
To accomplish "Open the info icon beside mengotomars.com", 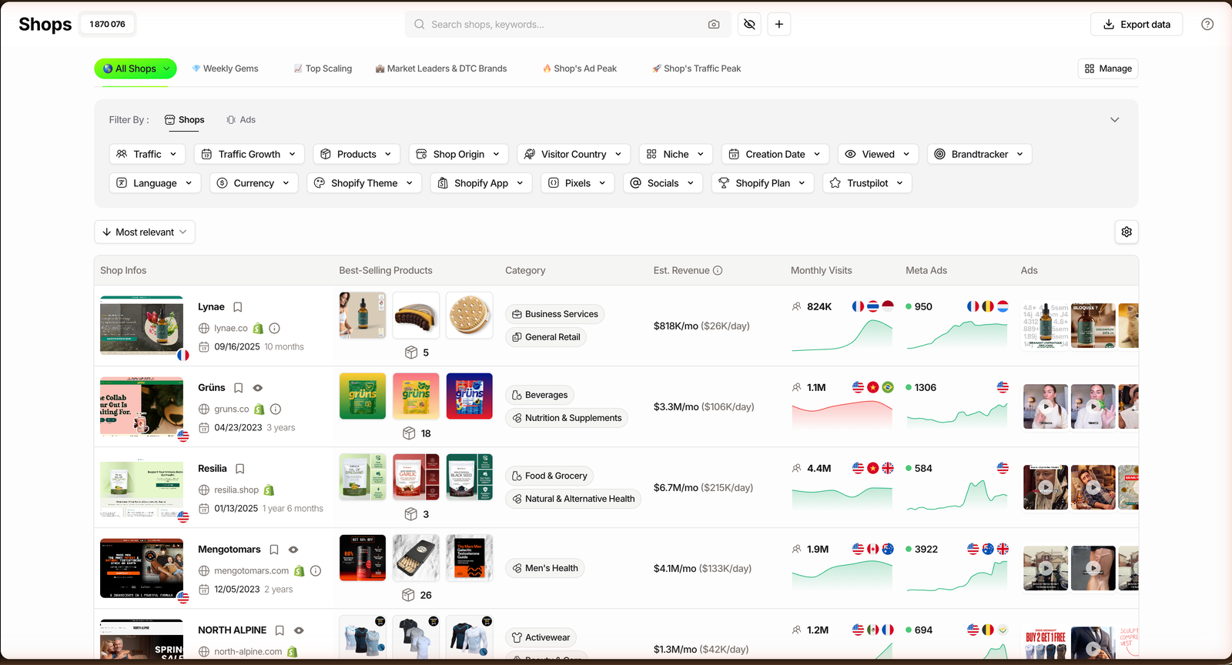I will [x=316, y=571].
